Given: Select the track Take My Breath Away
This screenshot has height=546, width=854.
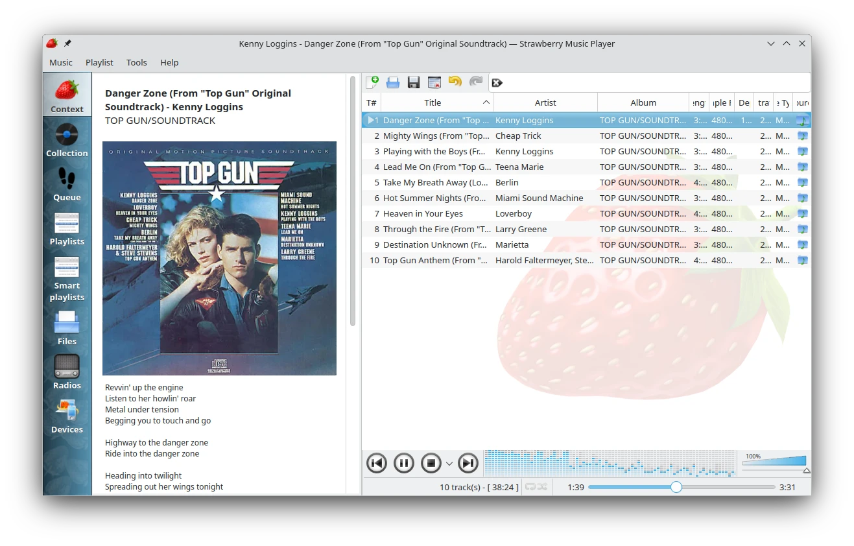Looking at the screenshot, I should tap(435, 182).
